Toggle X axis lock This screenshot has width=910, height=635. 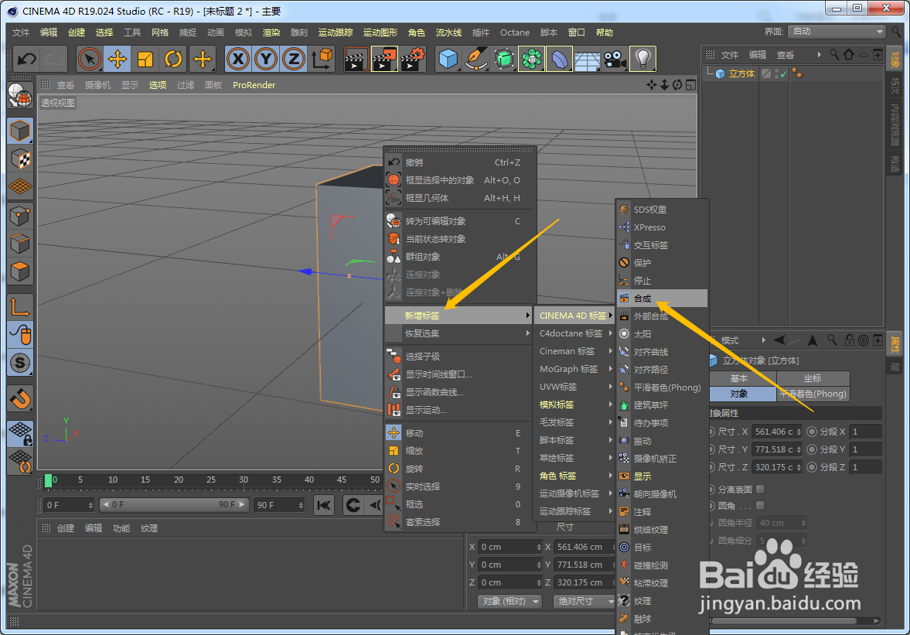pyautogui.click(x=238, y=59)
